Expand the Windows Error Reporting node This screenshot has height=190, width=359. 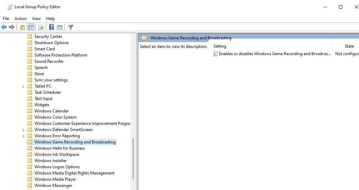coord(23,136)
